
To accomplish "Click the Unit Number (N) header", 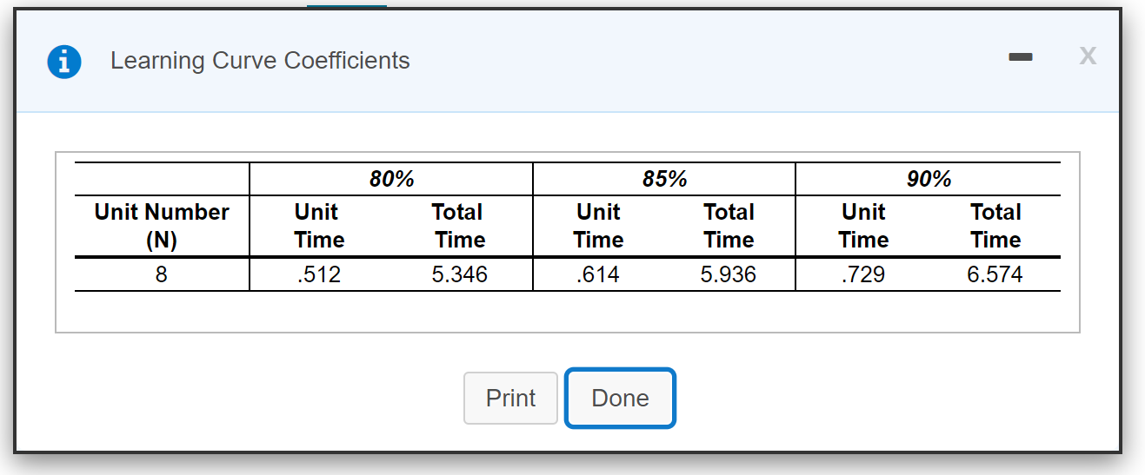I will coord(162,226).
